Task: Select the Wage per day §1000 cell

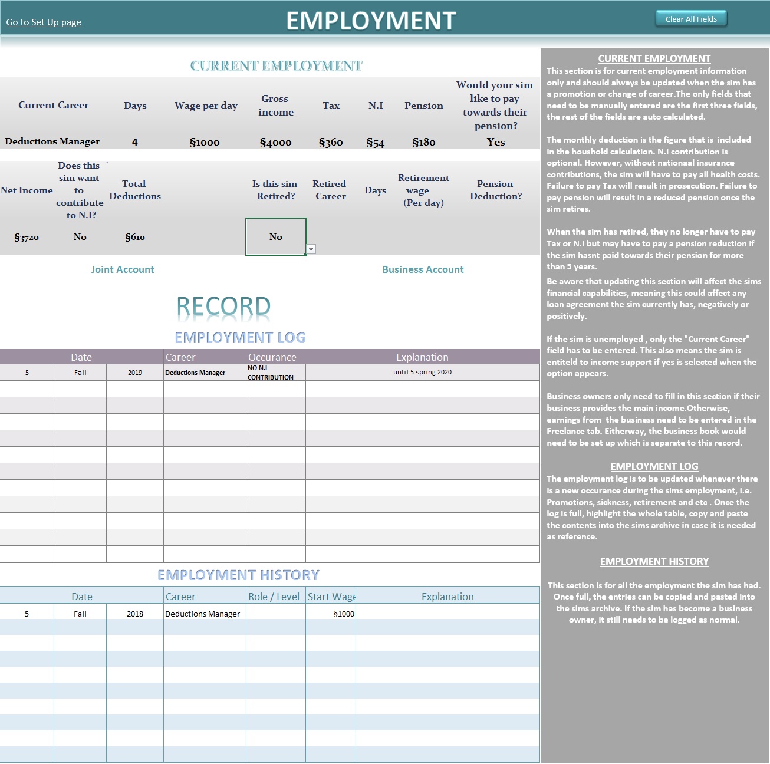Action: coord(205,142)
